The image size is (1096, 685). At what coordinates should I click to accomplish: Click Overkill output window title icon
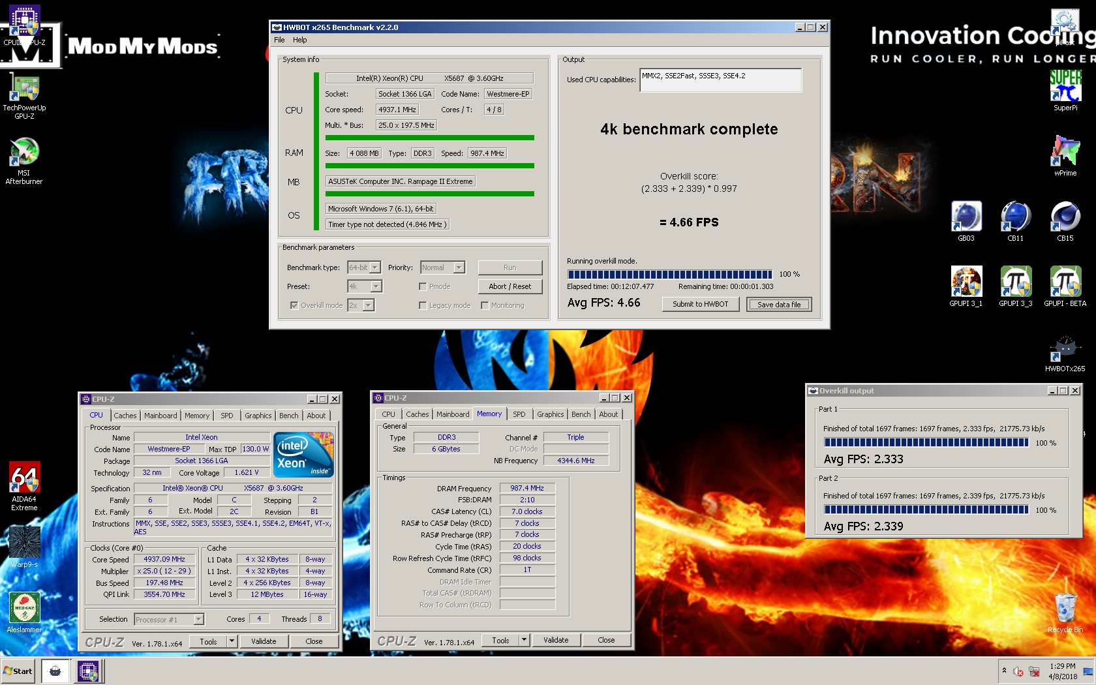pos(813,391)
